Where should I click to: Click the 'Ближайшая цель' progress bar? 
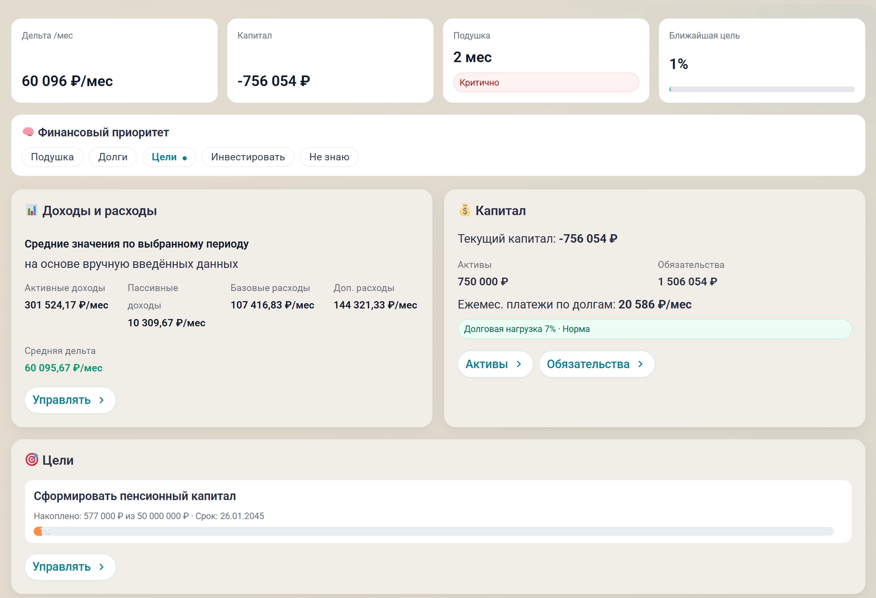click(x=761, y=88)
